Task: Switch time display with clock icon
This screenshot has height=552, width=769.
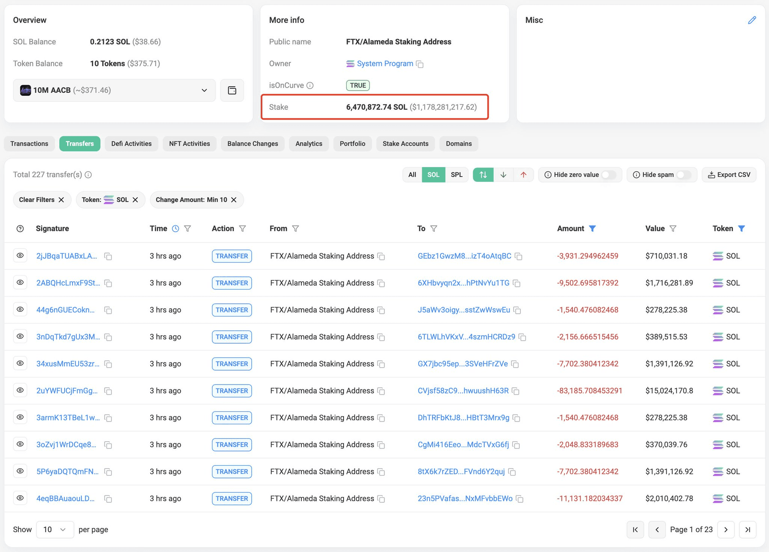Action: (175, 229)
